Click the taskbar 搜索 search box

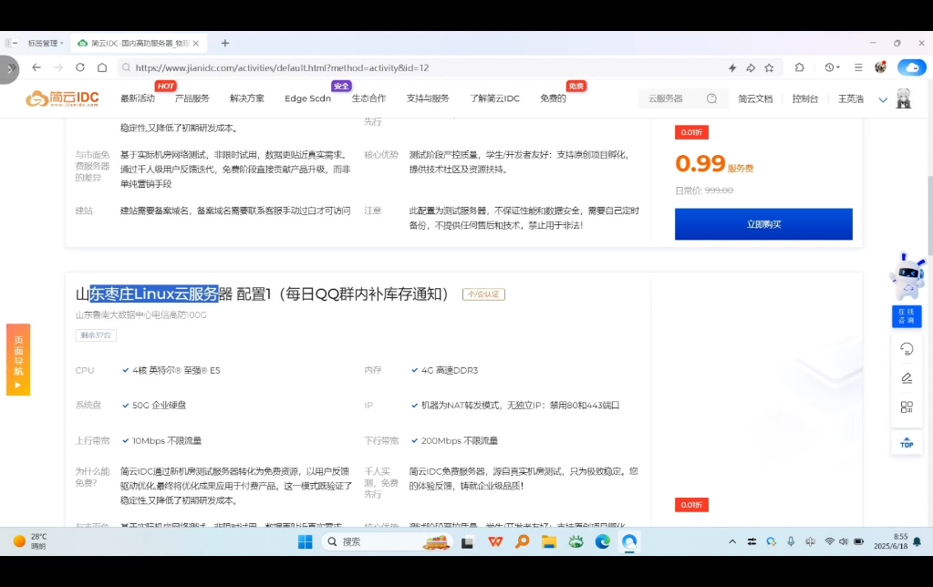pyautogui.click(x=387, y=541)
